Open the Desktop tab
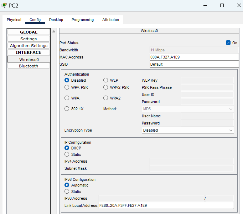This screenshot has width=243, height=214. coord(56,20)
